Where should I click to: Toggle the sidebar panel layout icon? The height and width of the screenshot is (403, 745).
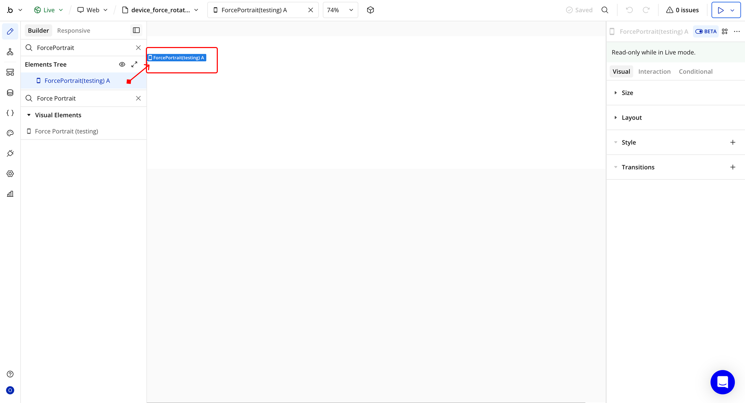pyautogui.click(x=136, y=30)
